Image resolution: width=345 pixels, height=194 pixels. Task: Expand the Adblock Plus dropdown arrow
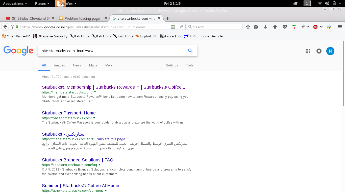(x=321, y=27)
